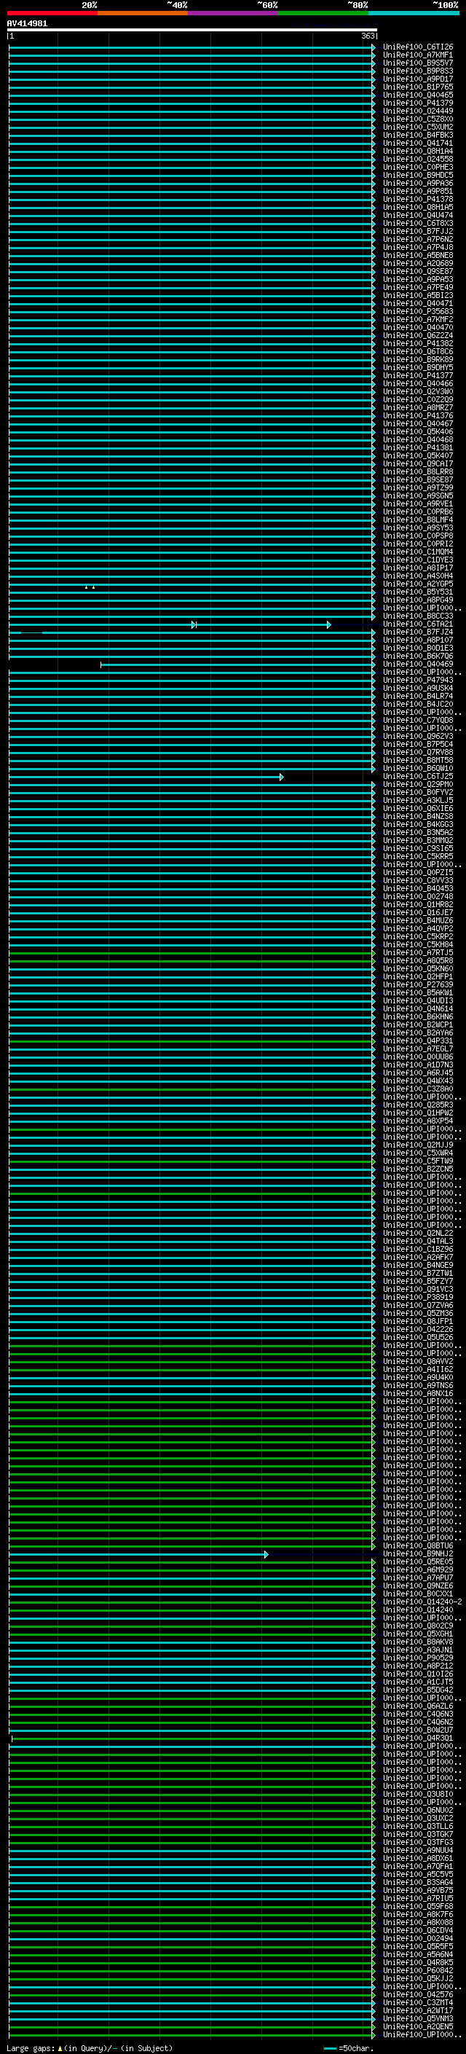Click the cyan 100% identity color bar

[413, 13]
